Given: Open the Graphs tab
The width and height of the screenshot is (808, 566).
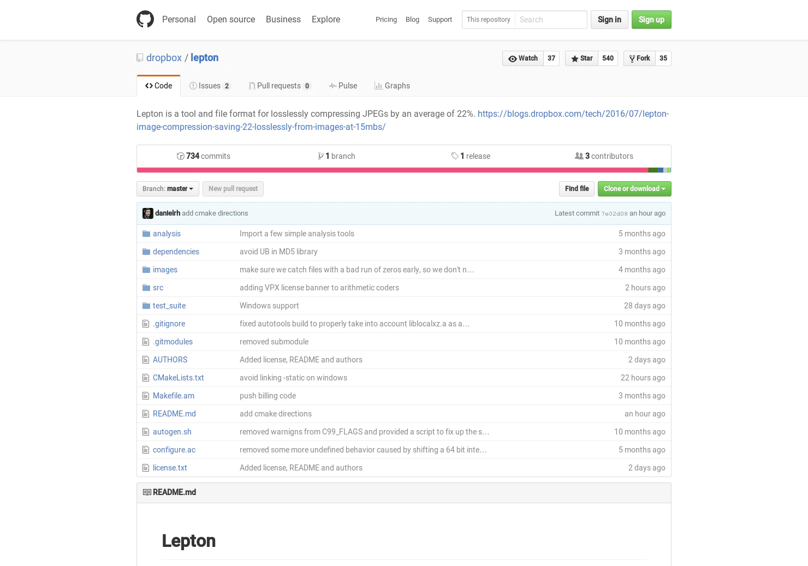Looking at the screenshot, I should [392, 86].
